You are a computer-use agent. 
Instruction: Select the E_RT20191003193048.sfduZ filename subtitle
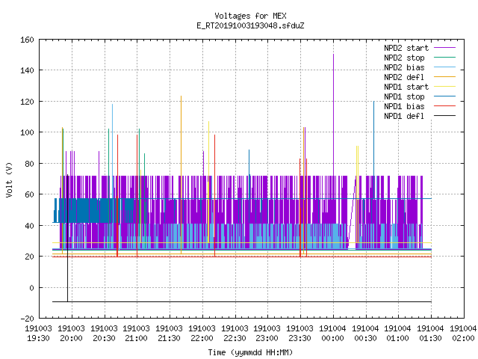point(250,25)
